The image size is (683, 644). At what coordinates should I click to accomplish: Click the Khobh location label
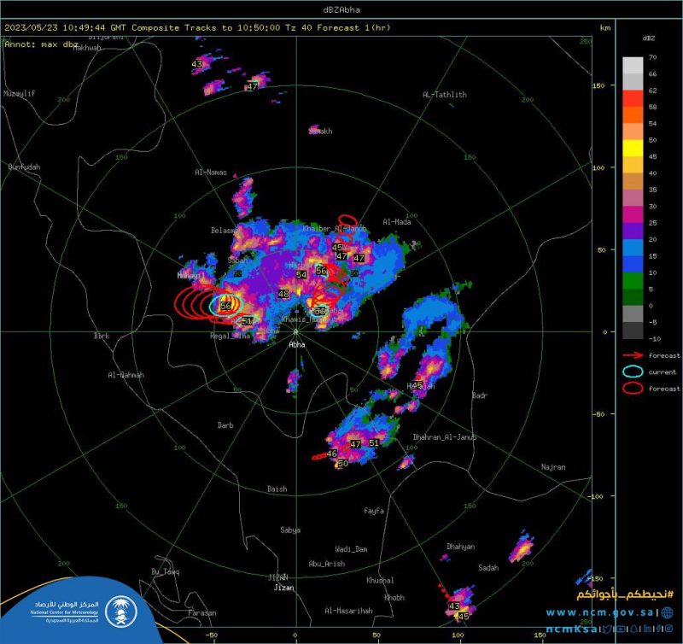394,597
